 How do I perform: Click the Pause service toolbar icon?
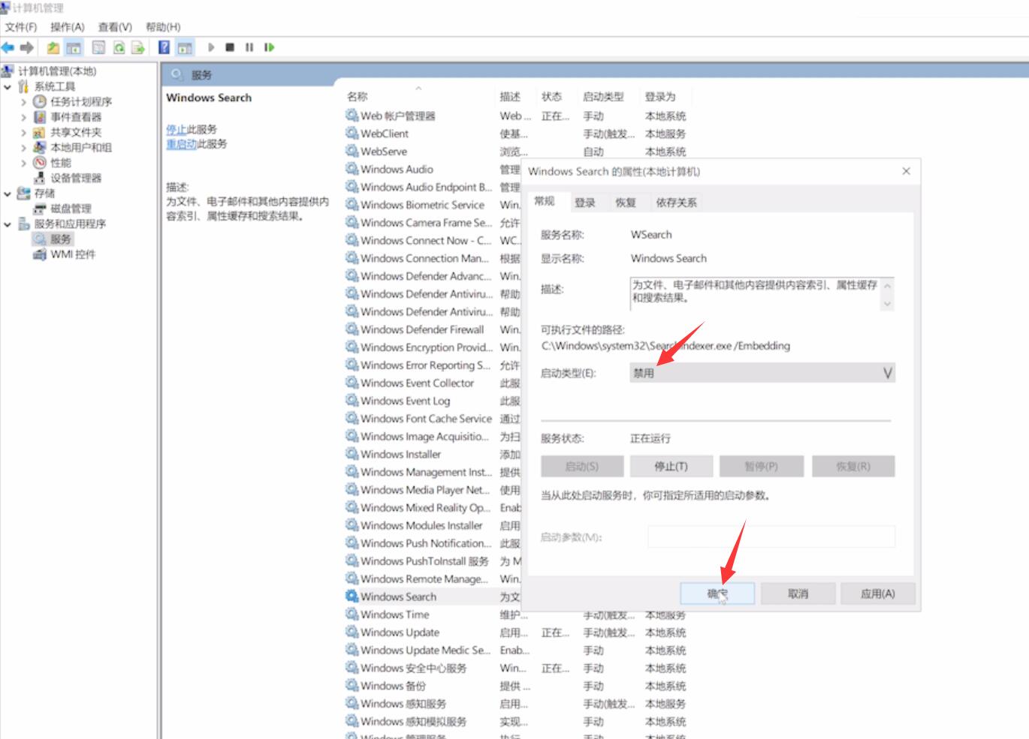tap(249, 47)
